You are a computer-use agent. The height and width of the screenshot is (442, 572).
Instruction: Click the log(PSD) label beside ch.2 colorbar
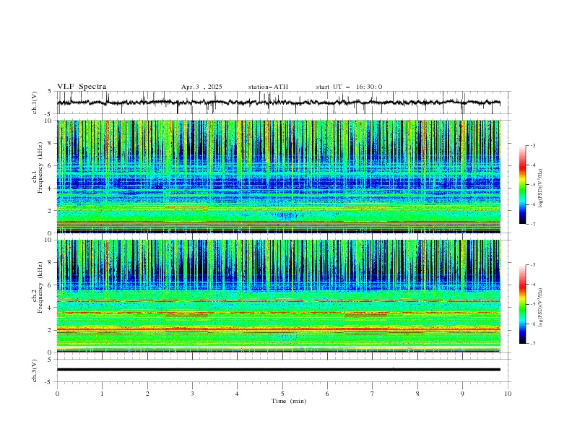pos(540,308)
